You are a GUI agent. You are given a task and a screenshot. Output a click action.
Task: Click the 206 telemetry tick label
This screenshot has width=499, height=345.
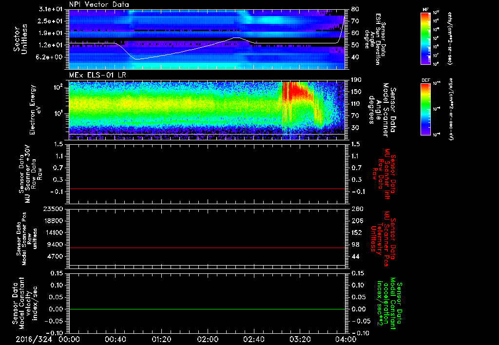tap(357, 221)
